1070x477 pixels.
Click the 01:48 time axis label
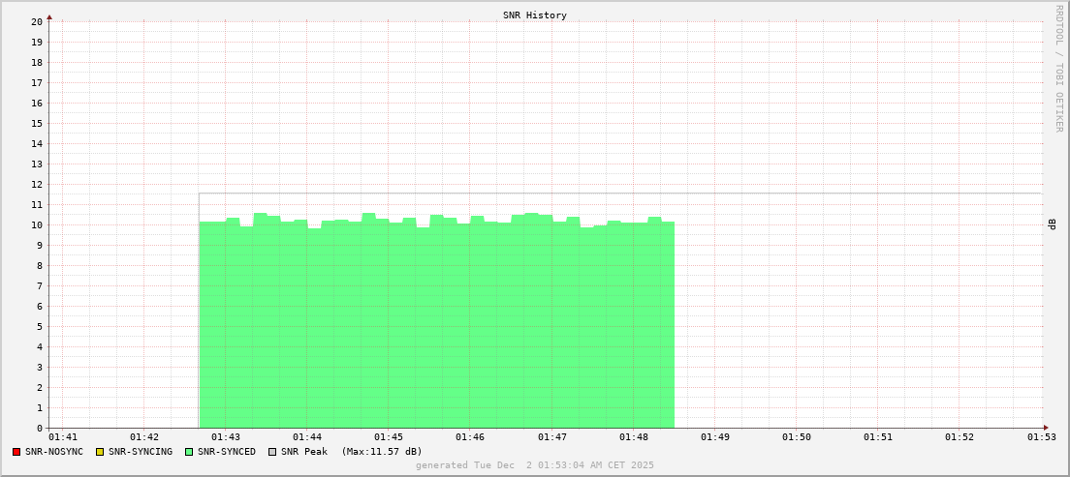click(633, 438)
